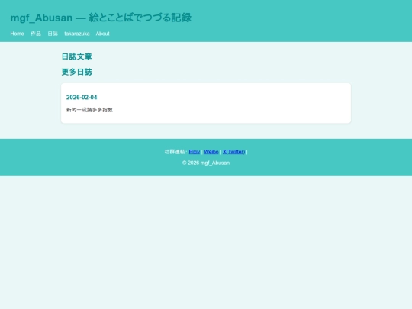The width and height of the screenshot is (412, 309).
Task: Click the 社群連結 footer label
Action: click(175, 152)
